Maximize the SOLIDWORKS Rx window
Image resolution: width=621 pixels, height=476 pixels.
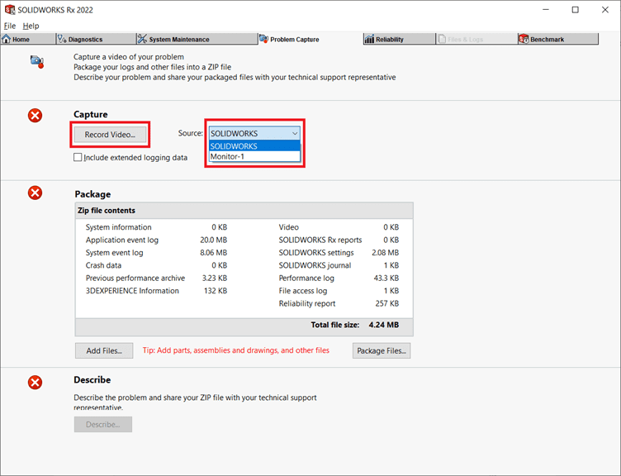pyautogui.click(x=575, y=10)
